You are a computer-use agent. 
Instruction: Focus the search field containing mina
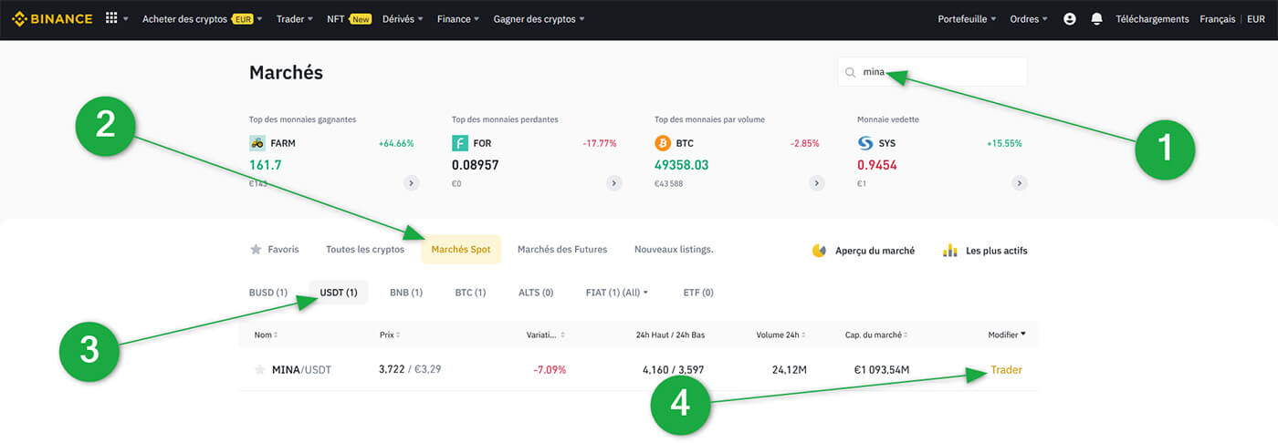pos(932,72)
